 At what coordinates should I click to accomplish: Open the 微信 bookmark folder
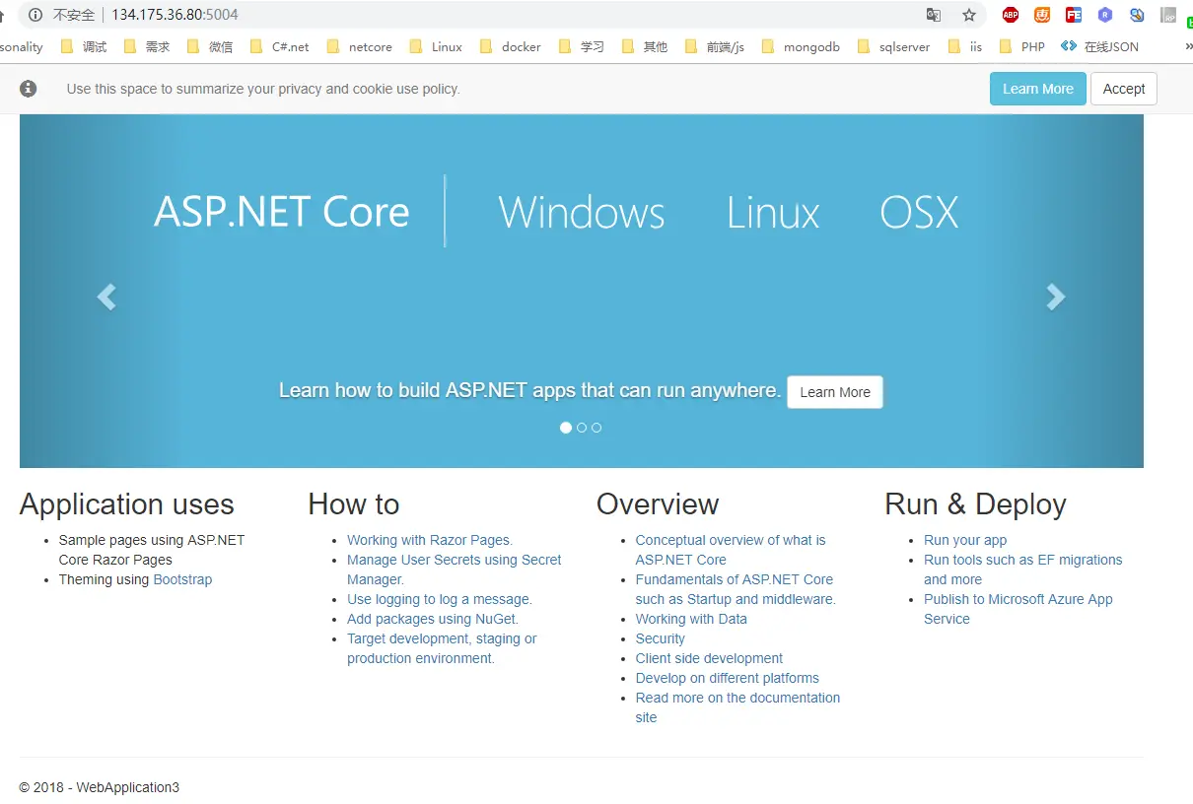(x=210, y=46)
